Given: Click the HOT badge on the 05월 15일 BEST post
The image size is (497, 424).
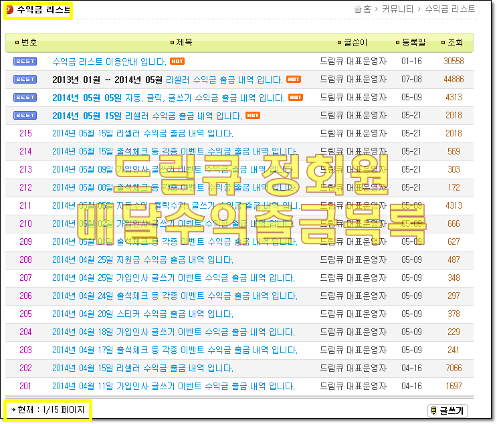Looking at the screenshot, I should [253, 115].
